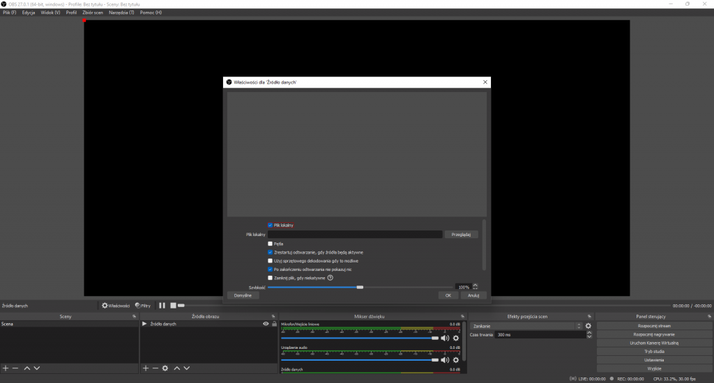
Task: Add a new scene with plus icon
Action: [6, 368]
